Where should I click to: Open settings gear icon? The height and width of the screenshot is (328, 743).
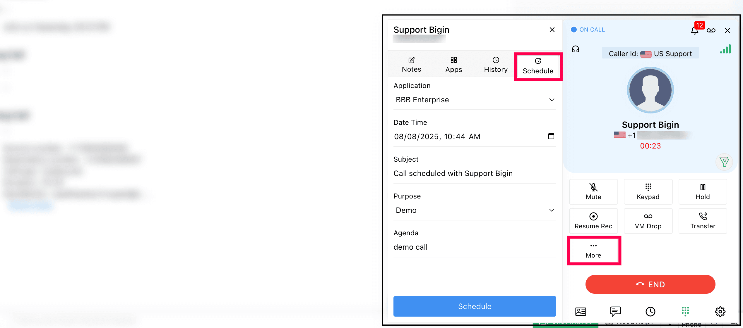tap(720, 312)
